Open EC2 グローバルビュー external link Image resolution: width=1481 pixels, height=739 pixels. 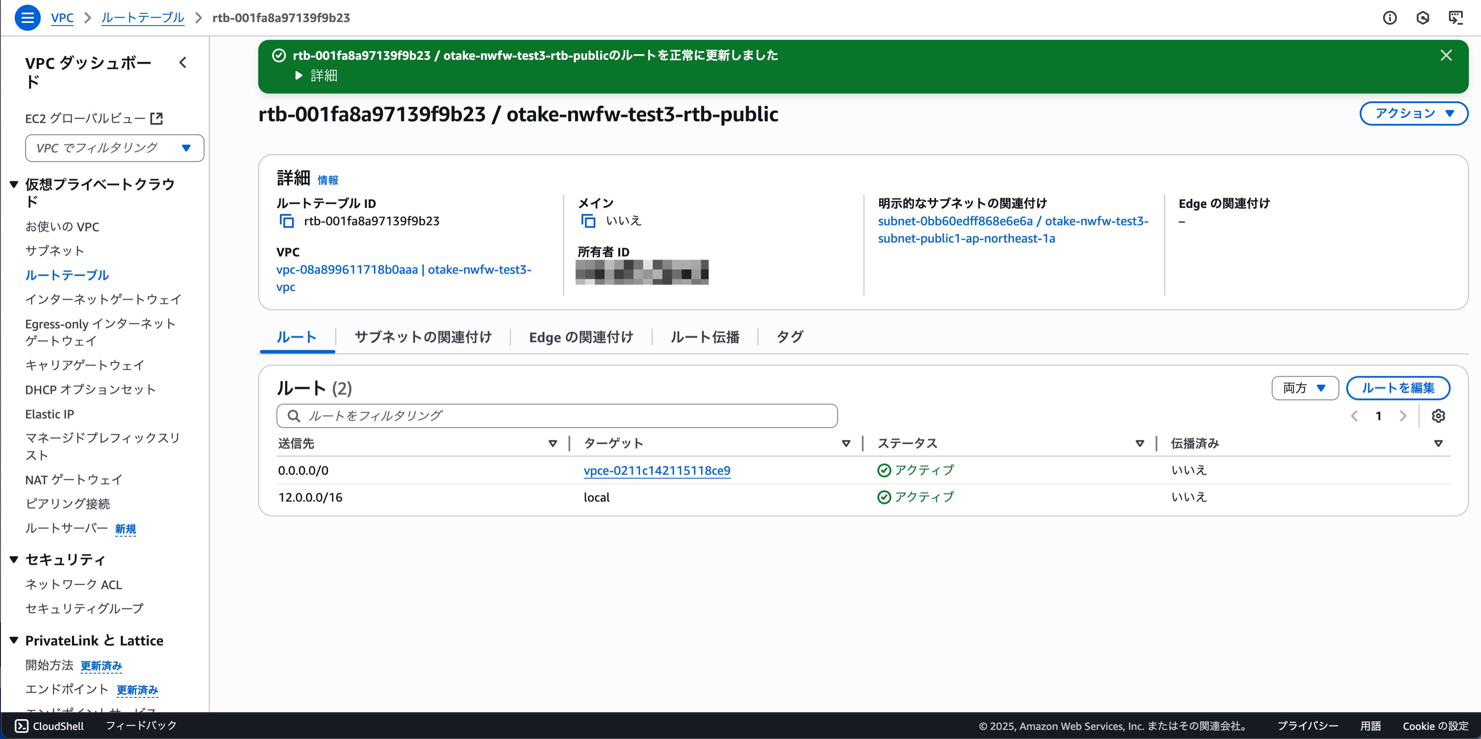tap(94, 118)
